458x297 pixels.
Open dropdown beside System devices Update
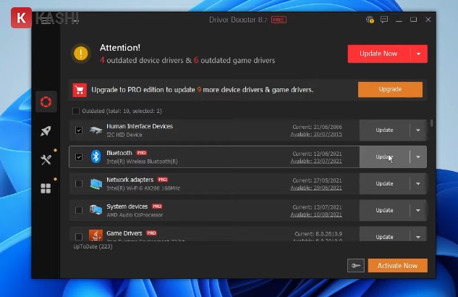tap(418, 210)
